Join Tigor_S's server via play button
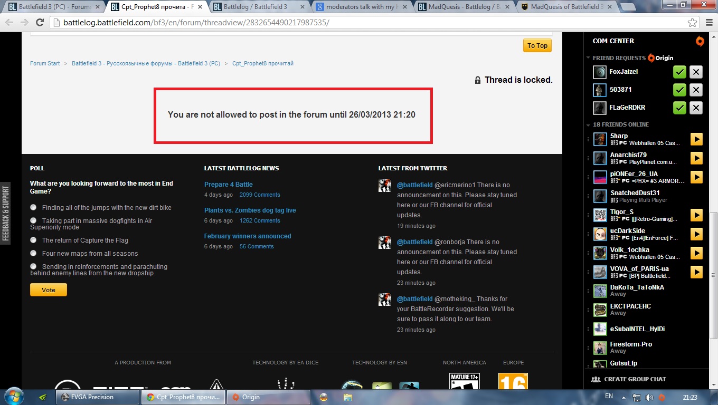 point(696,215)
